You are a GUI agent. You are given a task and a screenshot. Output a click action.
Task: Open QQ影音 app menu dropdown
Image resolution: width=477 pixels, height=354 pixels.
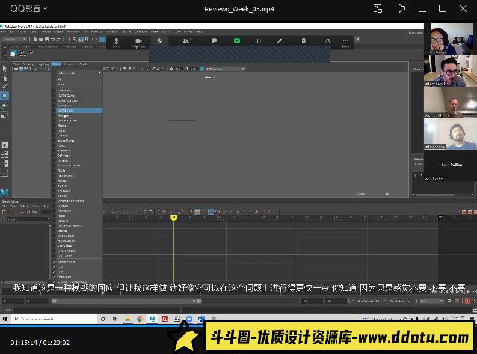[x=29, y=8]
